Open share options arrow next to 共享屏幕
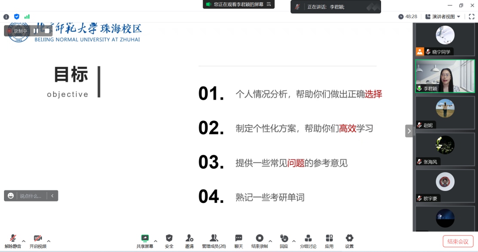 pos(155,241)
